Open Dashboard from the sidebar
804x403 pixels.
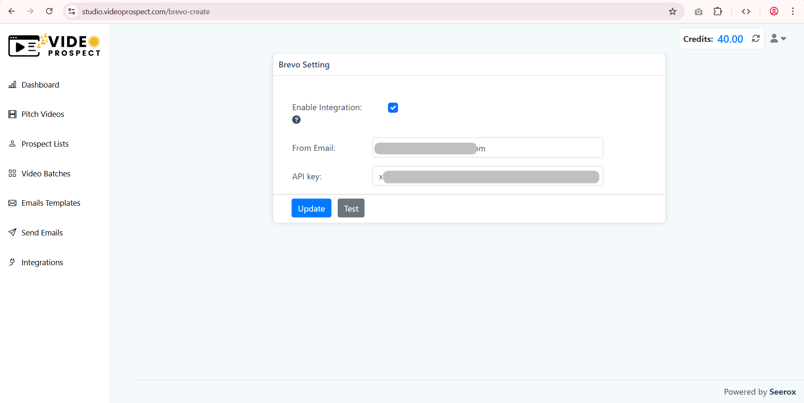[x=40, y=85]
